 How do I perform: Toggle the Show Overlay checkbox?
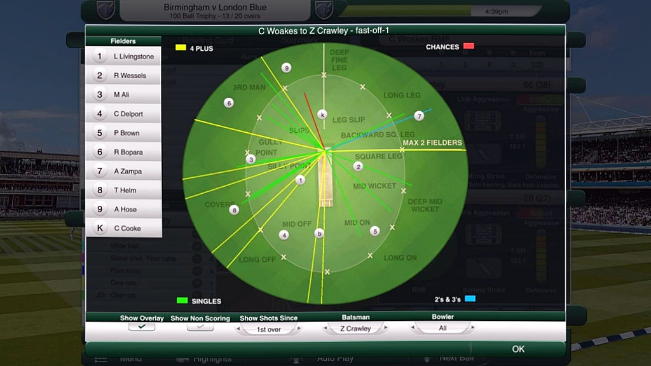[x=142, y=327]
